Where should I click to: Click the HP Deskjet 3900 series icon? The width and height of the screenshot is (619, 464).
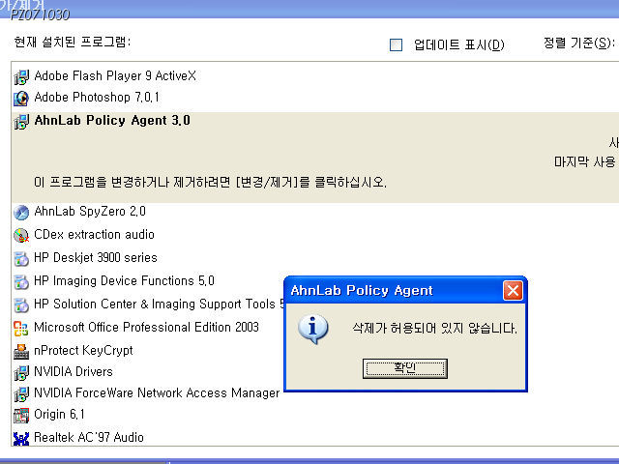(x=21, y=259)
